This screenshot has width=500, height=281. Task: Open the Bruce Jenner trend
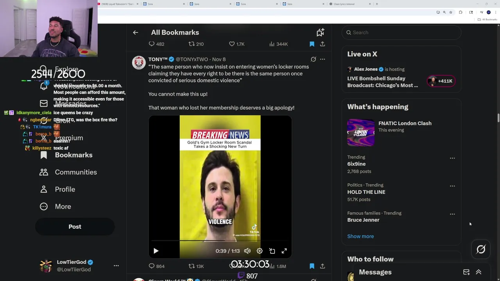[x=363, y=220]
